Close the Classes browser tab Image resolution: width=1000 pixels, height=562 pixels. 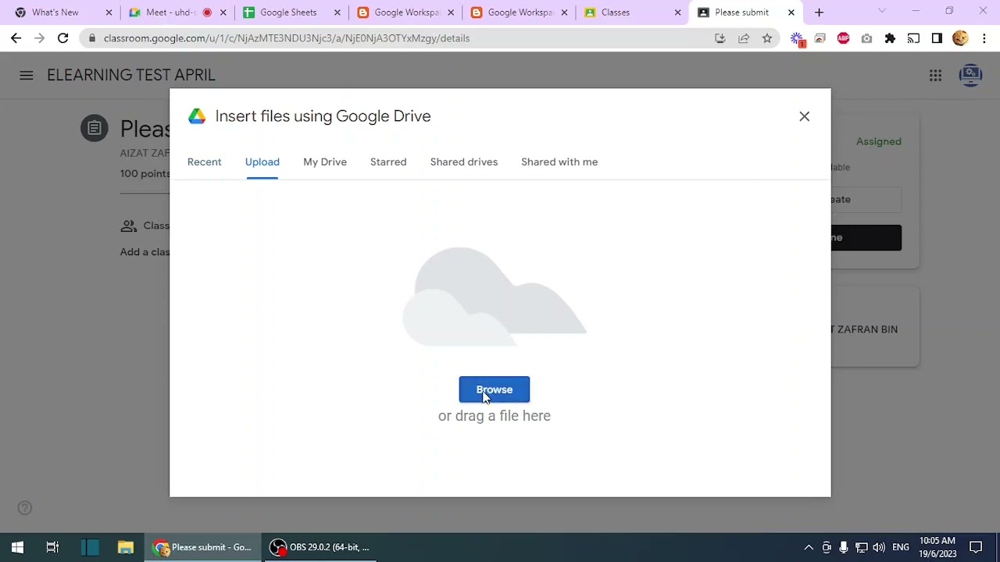(677, 12)
